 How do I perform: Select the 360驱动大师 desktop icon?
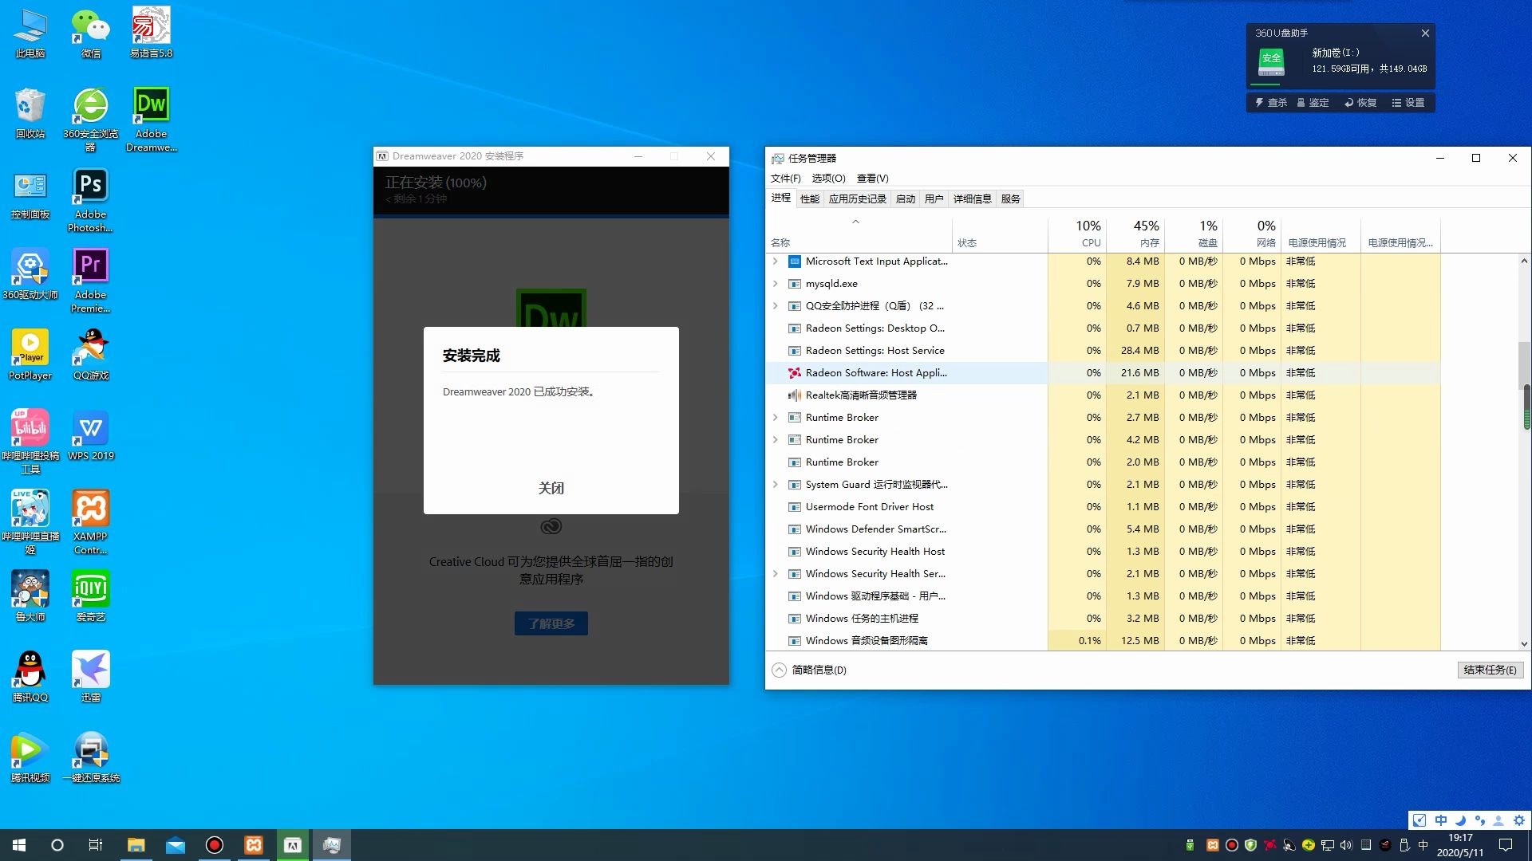tap(30, 275)
